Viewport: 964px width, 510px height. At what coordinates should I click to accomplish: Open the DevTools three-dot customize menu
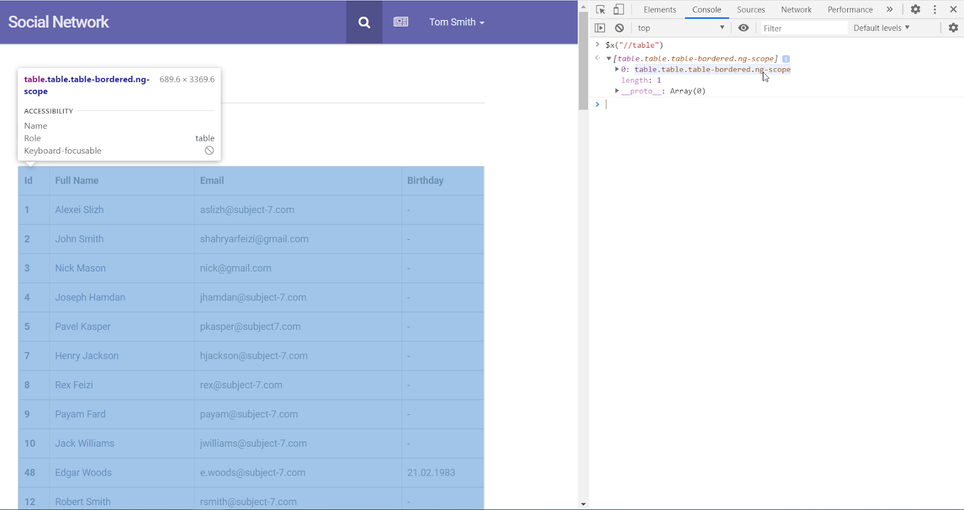pyautogui.click(x=934, y=10)
